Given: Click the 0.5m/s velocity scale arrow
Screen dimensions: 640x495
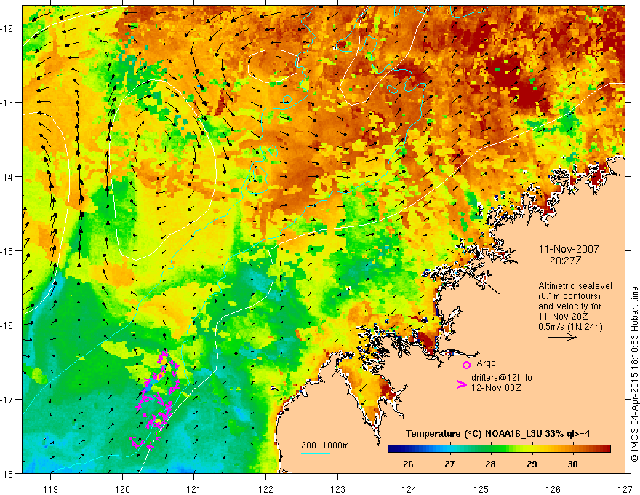Looking at the screenshot, I should 562,337.
